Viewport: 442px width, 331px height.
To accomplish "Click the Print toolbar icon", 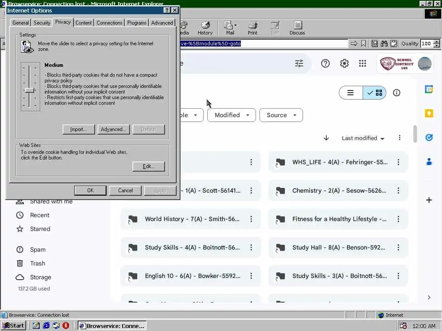I will [x=252, y=28].
